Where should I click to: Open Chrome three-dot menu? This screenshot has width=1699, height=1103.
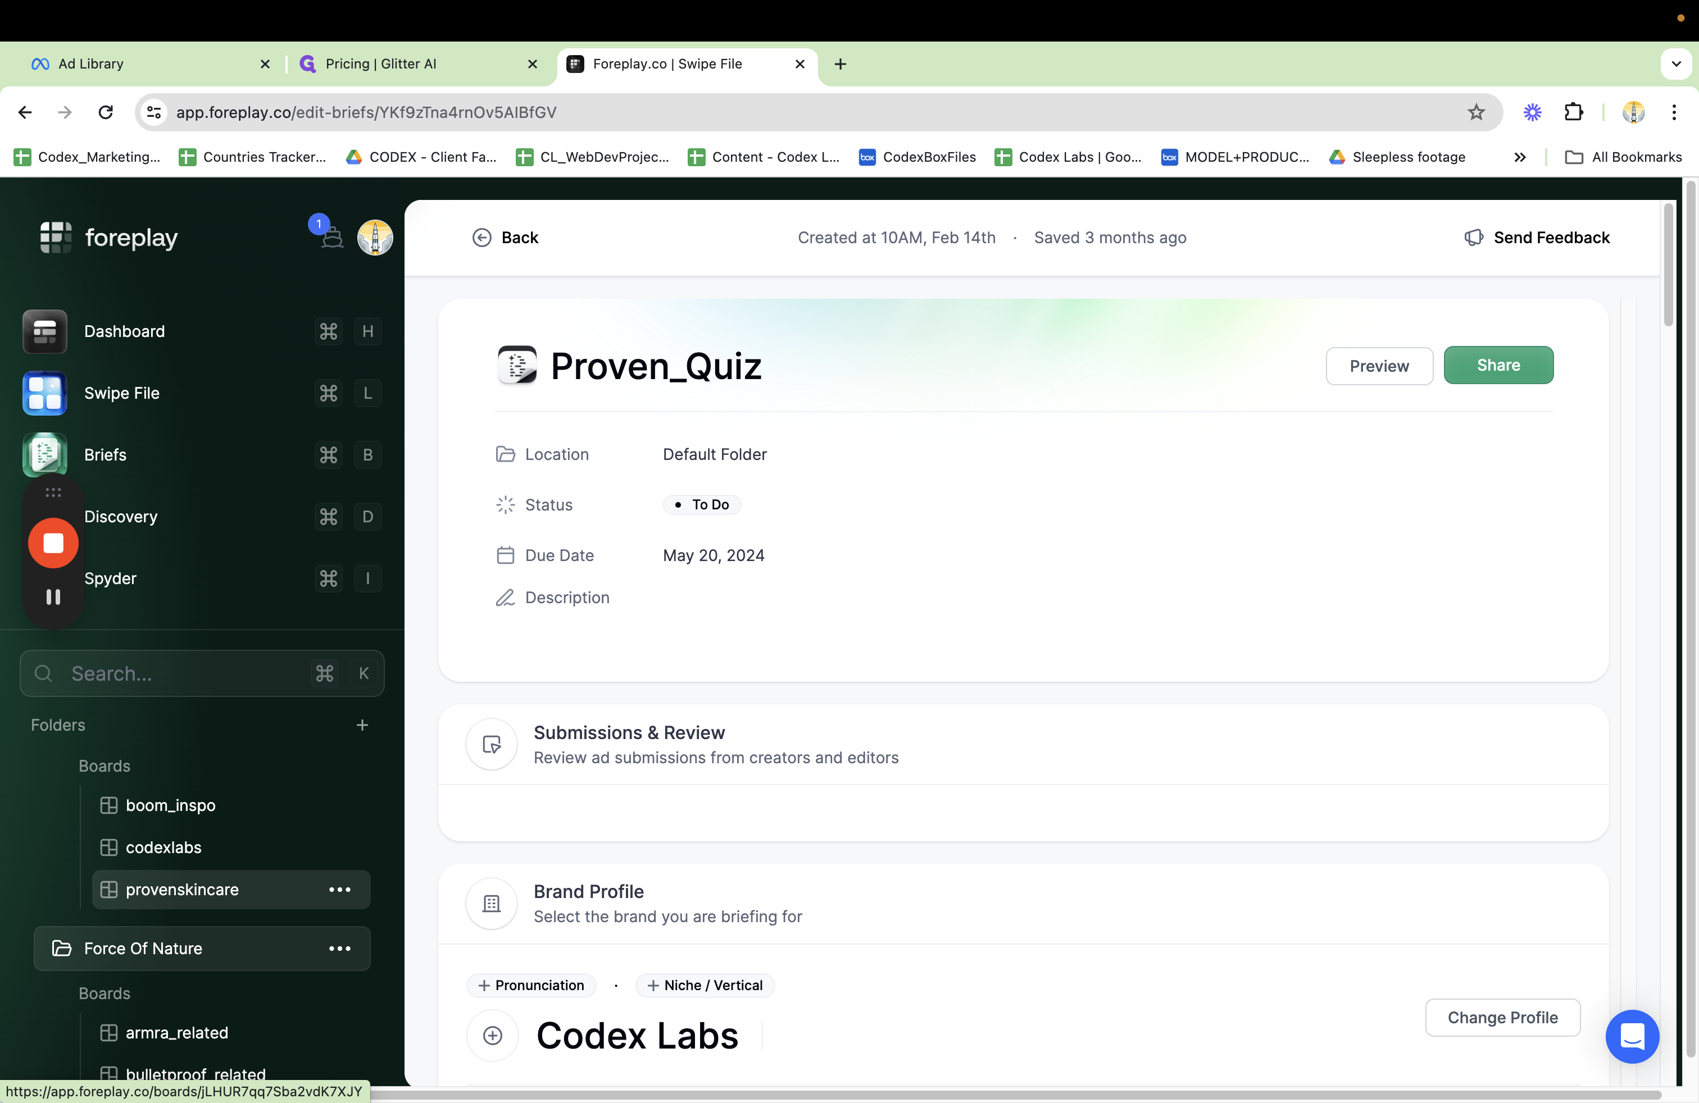(1674, 112)
